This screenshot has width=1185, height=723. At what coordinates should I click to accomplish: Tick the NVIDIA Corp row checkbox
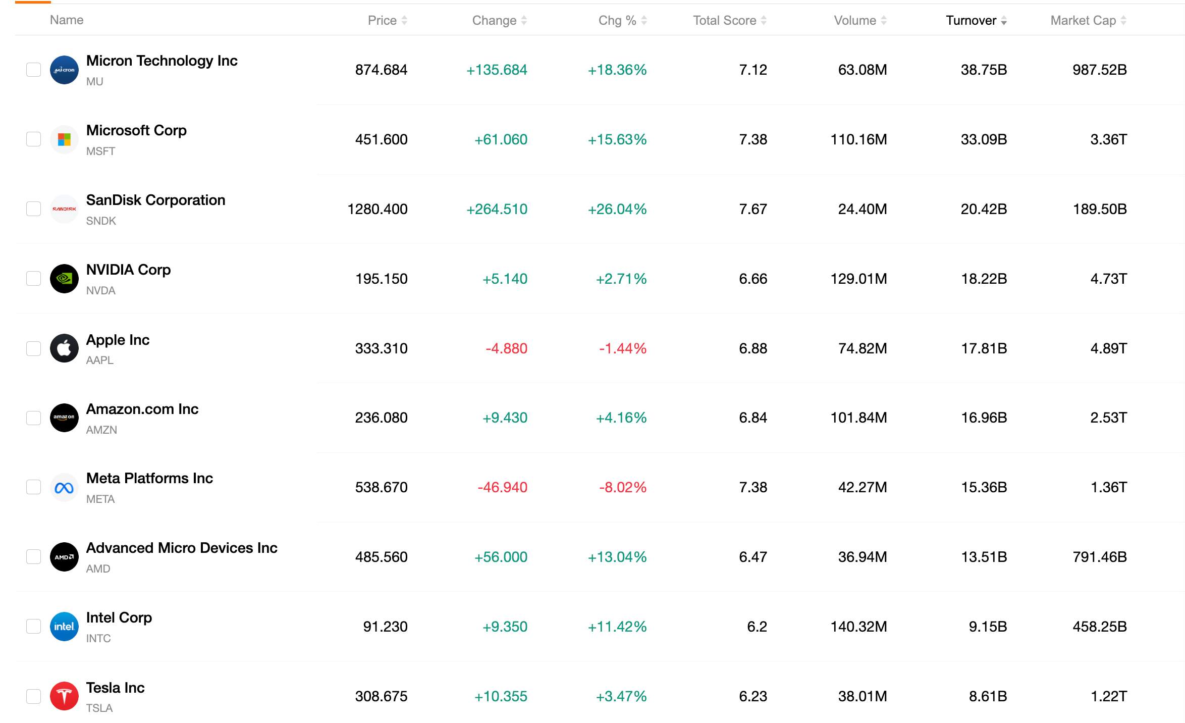click(x=33, y=279)
